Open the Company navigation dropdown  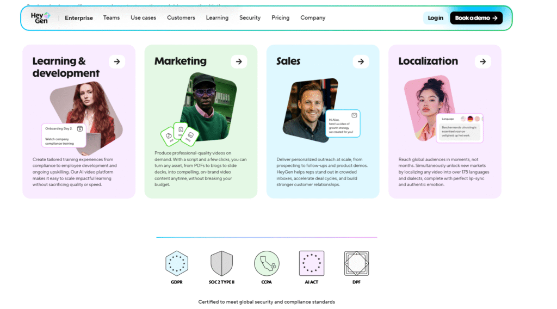click(x=313, y=18)
